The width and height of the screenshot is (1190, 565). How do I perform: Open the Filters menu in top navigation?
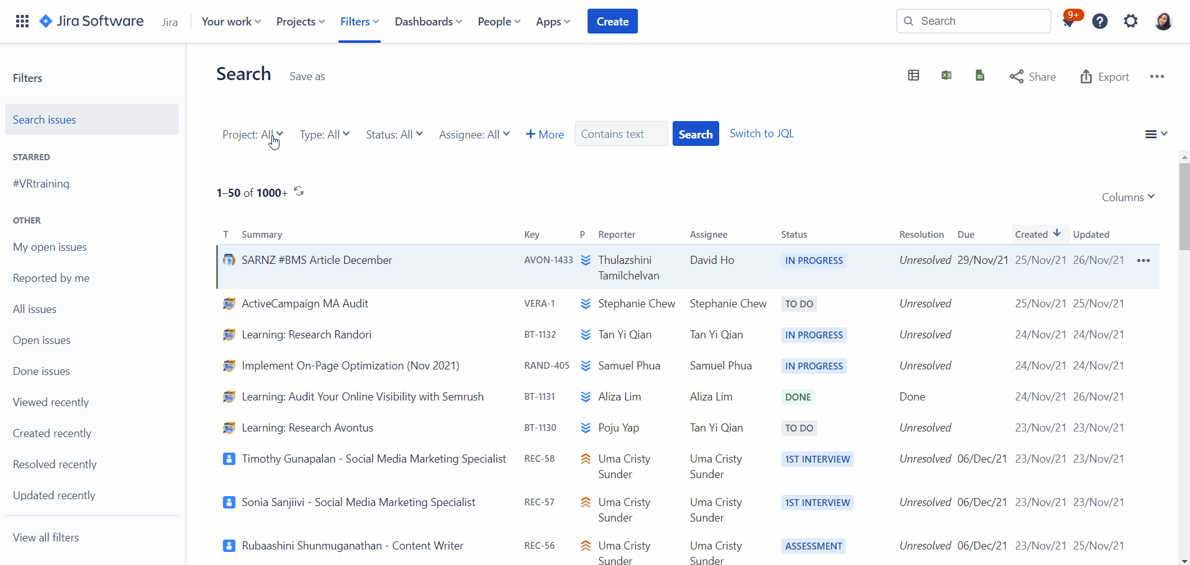(360, 22)
